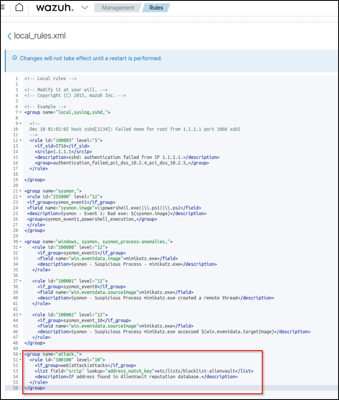The width and height of the screenshot is (339, 400).
Task: Go back using arrow beside local_rules.xml
Action: point(9,36)
